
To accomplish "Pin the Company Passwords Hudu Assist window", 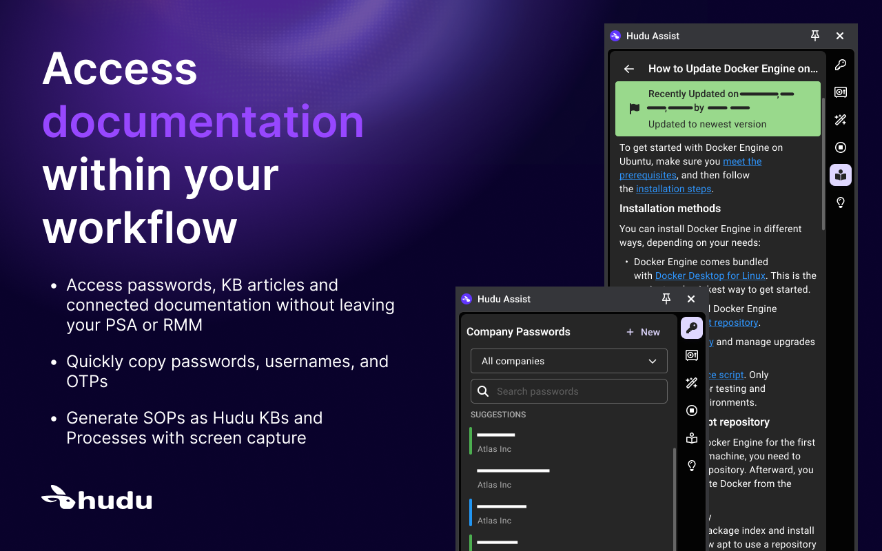I will point(666,299).
